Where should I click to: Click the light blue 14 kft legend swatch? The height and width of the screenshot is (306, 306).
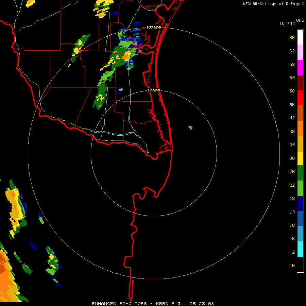point(300,234)
